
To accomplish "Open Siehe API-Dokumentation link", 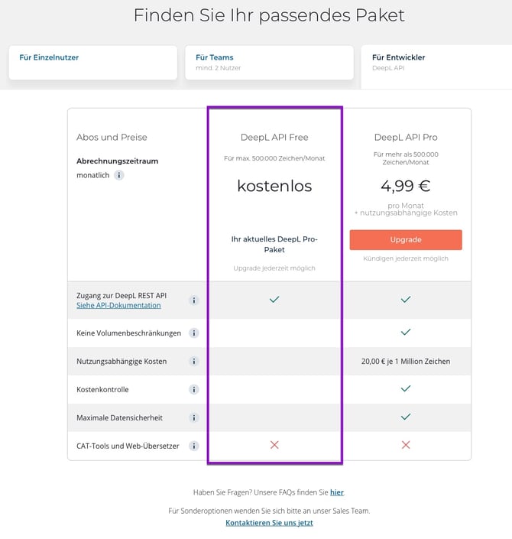I will coord(118,305).
